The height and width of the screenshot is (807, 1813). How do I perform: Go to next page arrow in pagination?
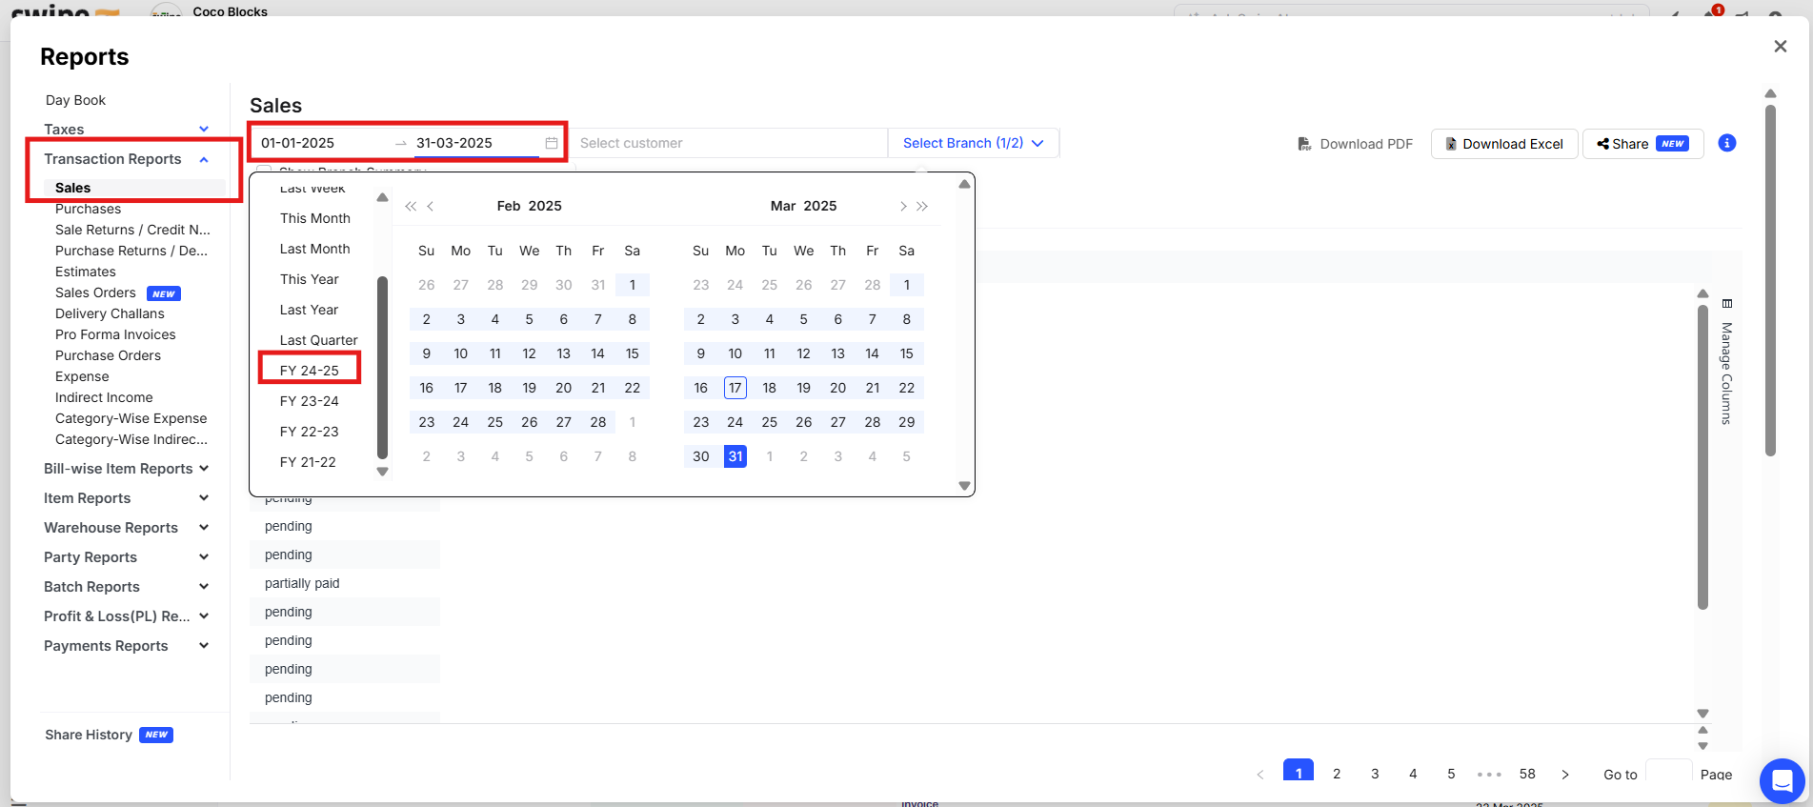pos(1565,775)
